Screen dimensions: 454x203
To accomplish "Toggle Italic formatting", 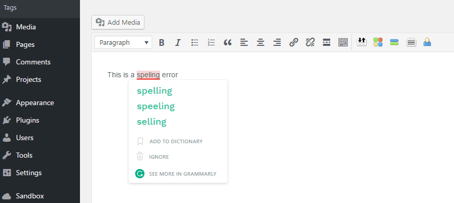I will [x=178, y=43].
